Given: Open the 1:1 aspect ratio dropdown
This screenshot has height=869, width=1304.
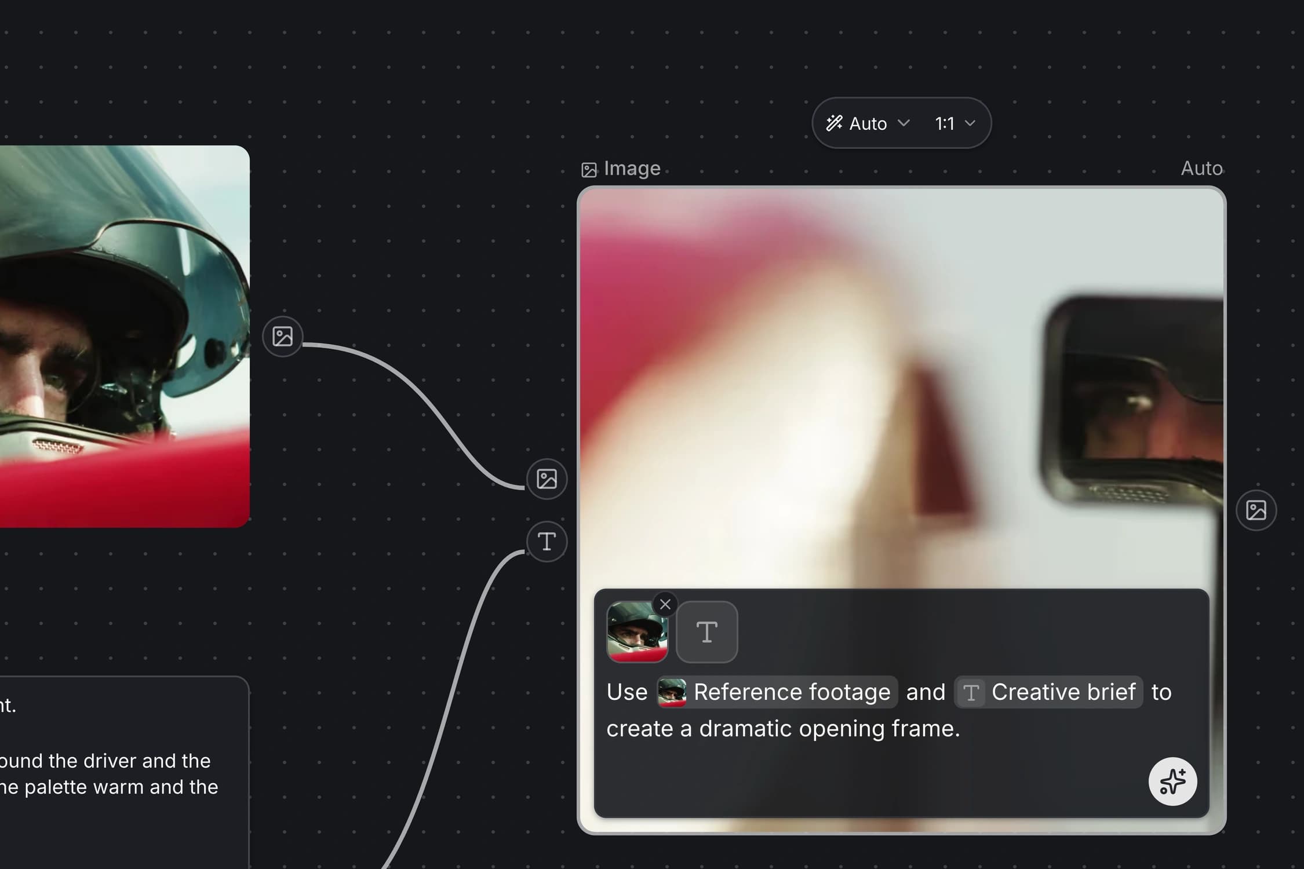Looking at the screenshot, I should coord(955,123).
